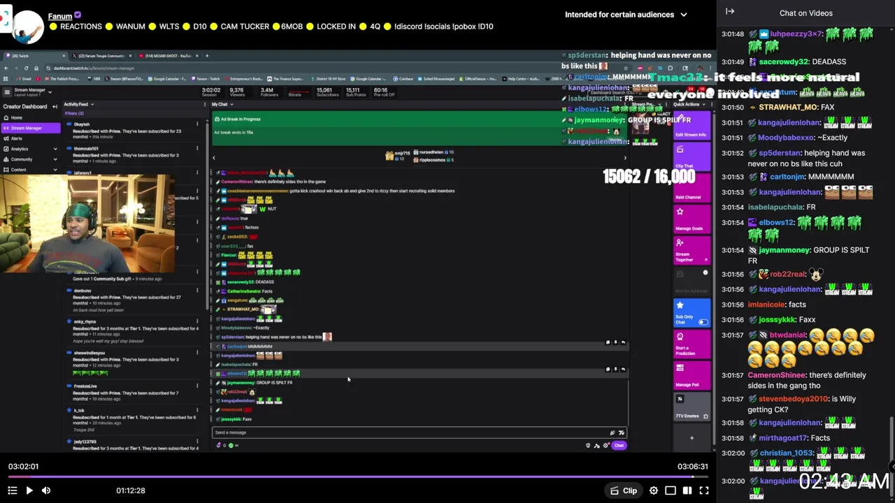Click Filters (3) in Activity Feed

point(74,113)
